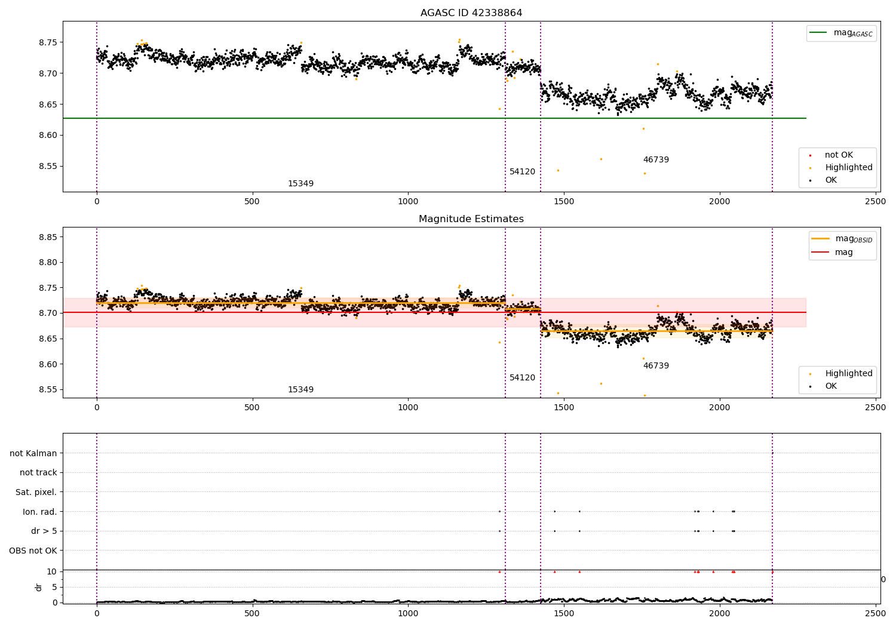Image resolution: width=896 pixels, height=627 pixels.
Task: Click the 'not Kalman' flag row label
Action: click(x=33, y=453)
